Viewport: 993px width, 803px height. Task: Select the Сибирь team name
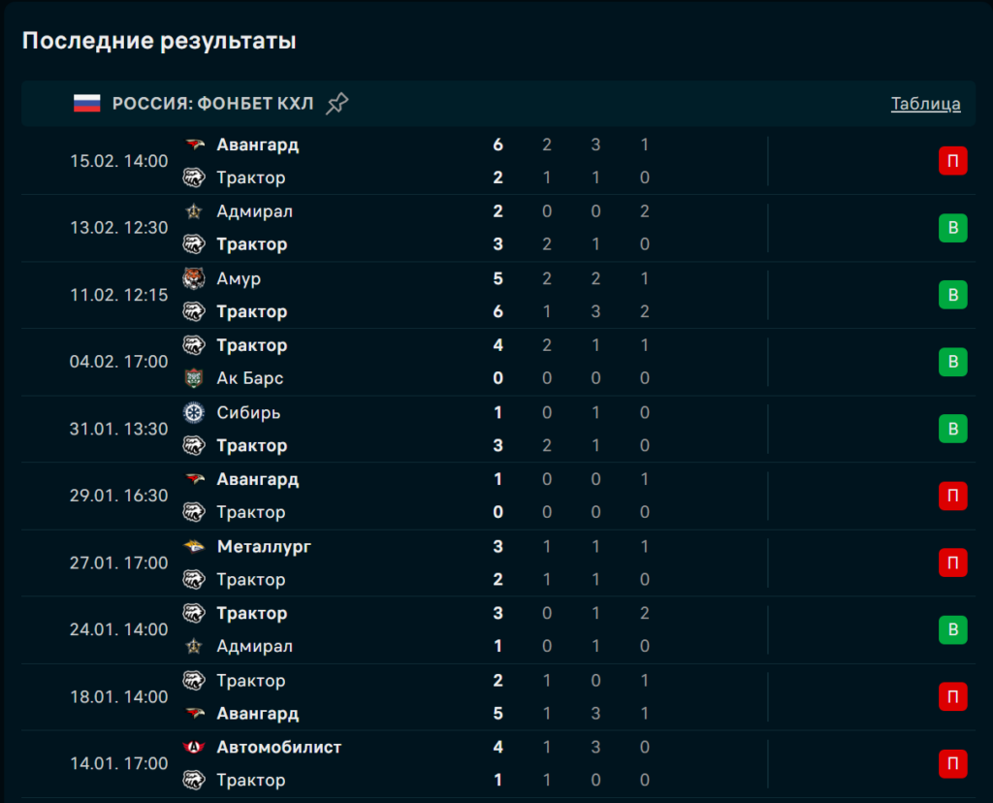click(x=248, y=412)
